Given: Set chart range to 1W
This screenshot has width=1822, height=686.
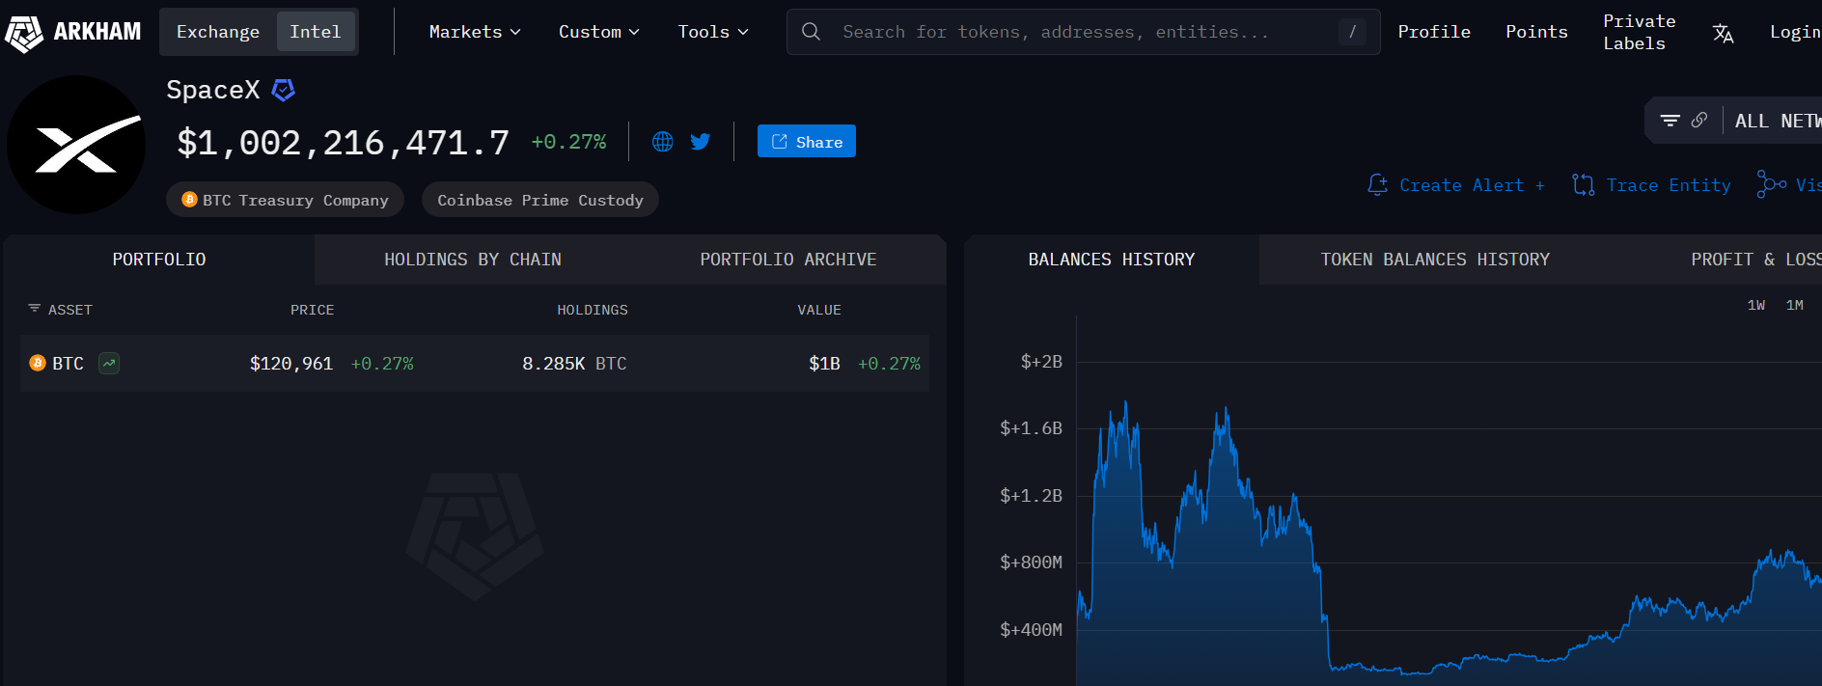Looking at the screenshot, I should tap(1756, 305).
